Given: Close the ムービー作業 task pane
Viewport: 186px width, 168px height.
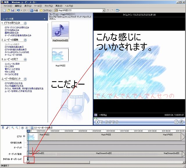Looking at the screenshot, I should tap(44, 19).
